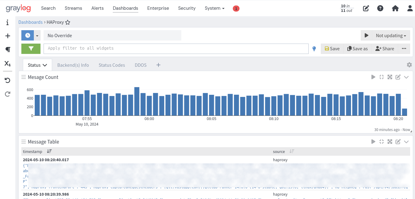The height and width of the screenshot is (199, 415).
Task: Open the scratchpad edit icon
Action: (366, 9)
